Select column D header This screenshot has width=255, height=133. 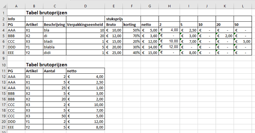(x=85, y=7)
